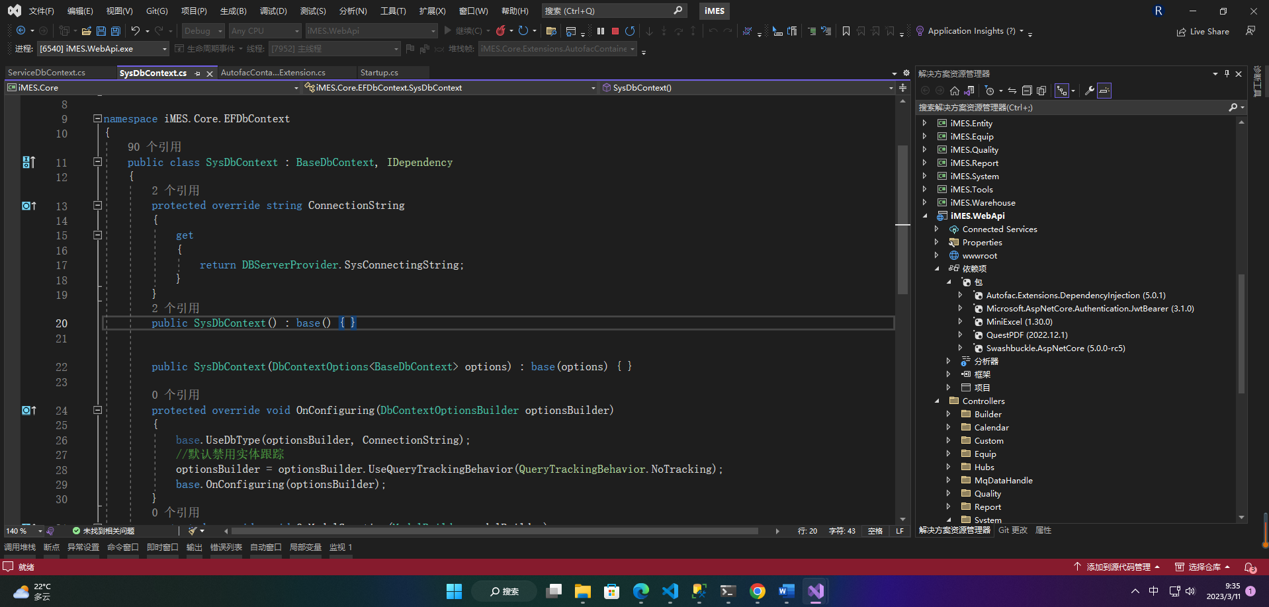This screenshot has width=1269, height=607.
Task: Expand the iMES.Entity project node
Action: point(924,123)
